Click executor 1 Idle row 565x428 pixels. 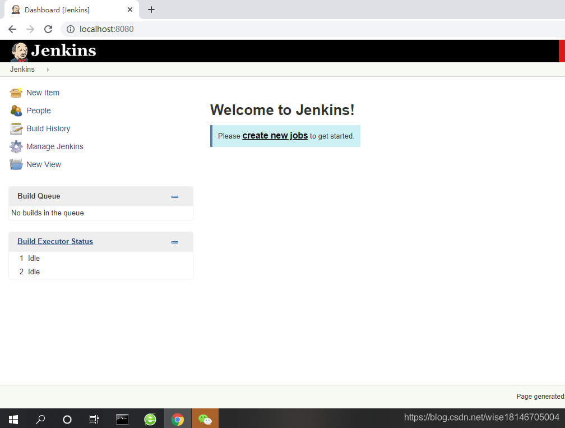(x=101, y=259)
